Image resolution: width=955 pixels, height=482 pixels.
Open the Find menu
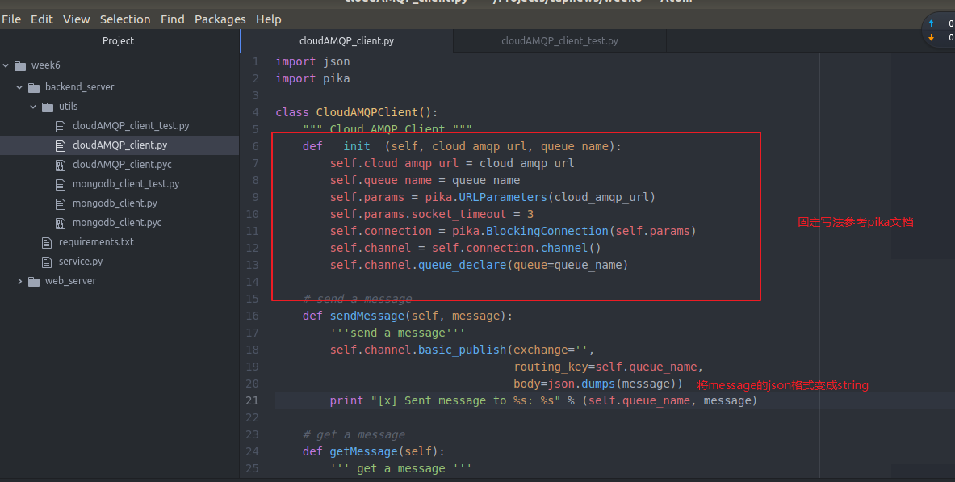coord(173,19)
